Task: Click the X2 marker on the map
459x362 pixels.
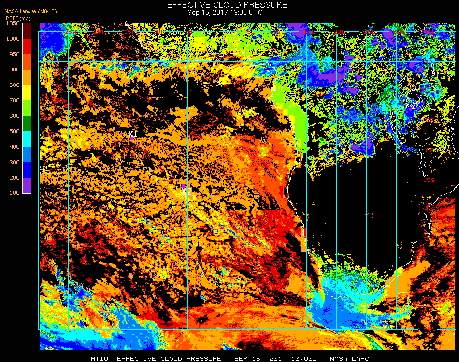Action: [183, 186]
